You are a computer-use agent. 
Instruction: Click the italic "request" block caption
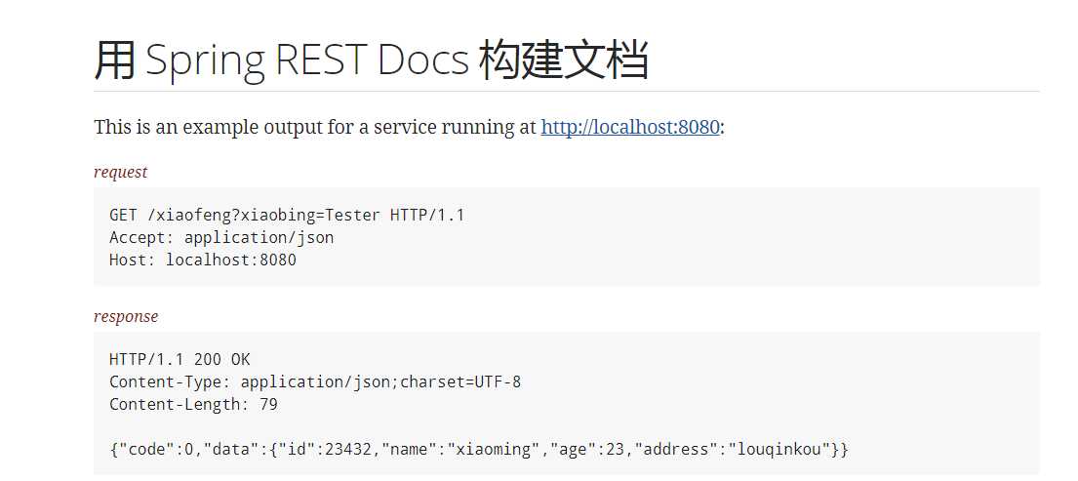point(120,172)
